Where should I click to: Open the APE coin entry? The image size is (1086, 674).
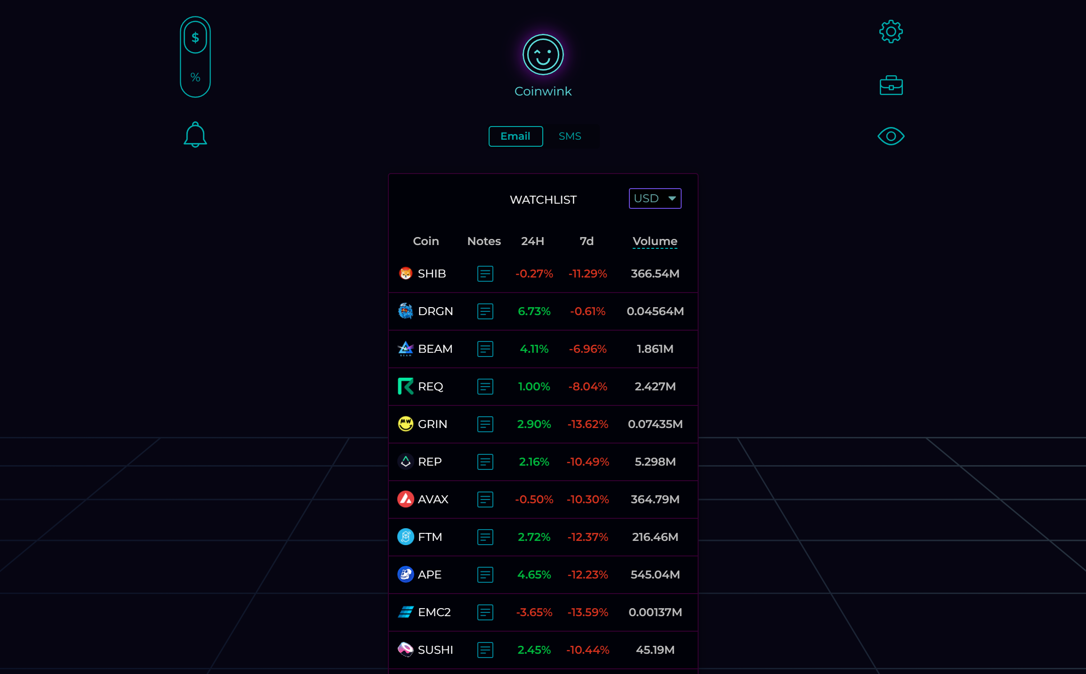click(429, 575)
